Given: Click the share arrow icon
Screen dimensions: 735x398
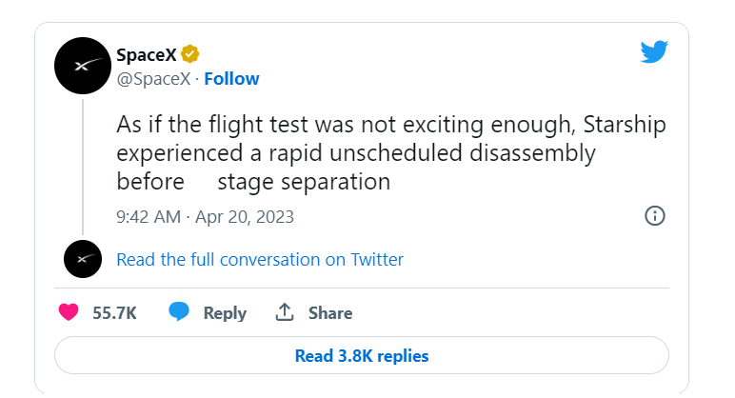Looking at the screenshot, I should [x=284, y=312].
